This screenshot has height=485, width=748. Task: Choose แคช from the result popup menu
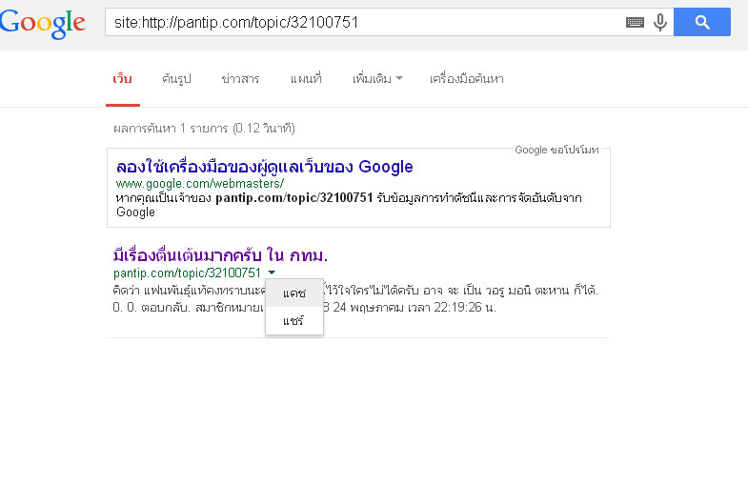pos(293,293)
